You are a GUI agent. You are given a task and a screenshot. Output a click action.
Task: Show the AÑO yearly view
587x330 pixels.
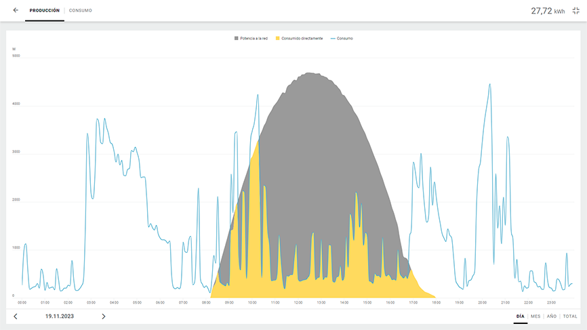[x=552, y=316]
